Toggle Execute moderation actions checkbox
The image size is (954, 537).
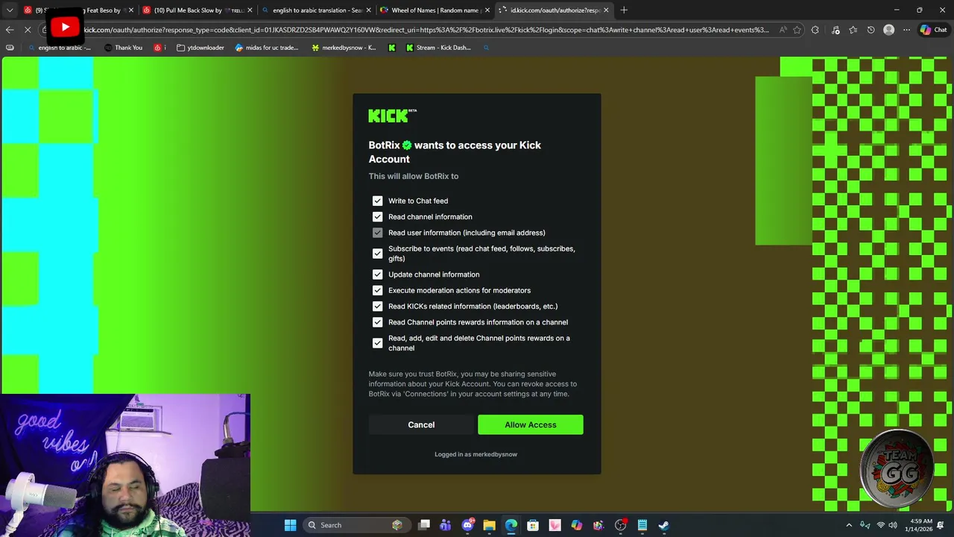coord(377,290)
